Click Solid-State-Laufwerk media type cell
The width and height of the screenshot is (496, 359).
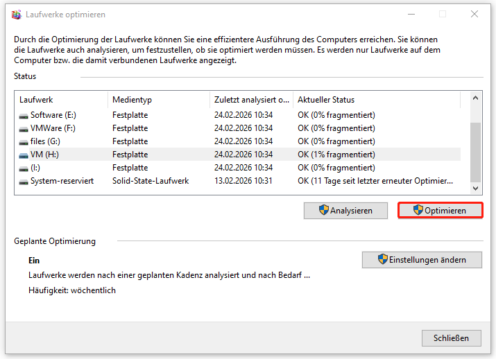151,181
